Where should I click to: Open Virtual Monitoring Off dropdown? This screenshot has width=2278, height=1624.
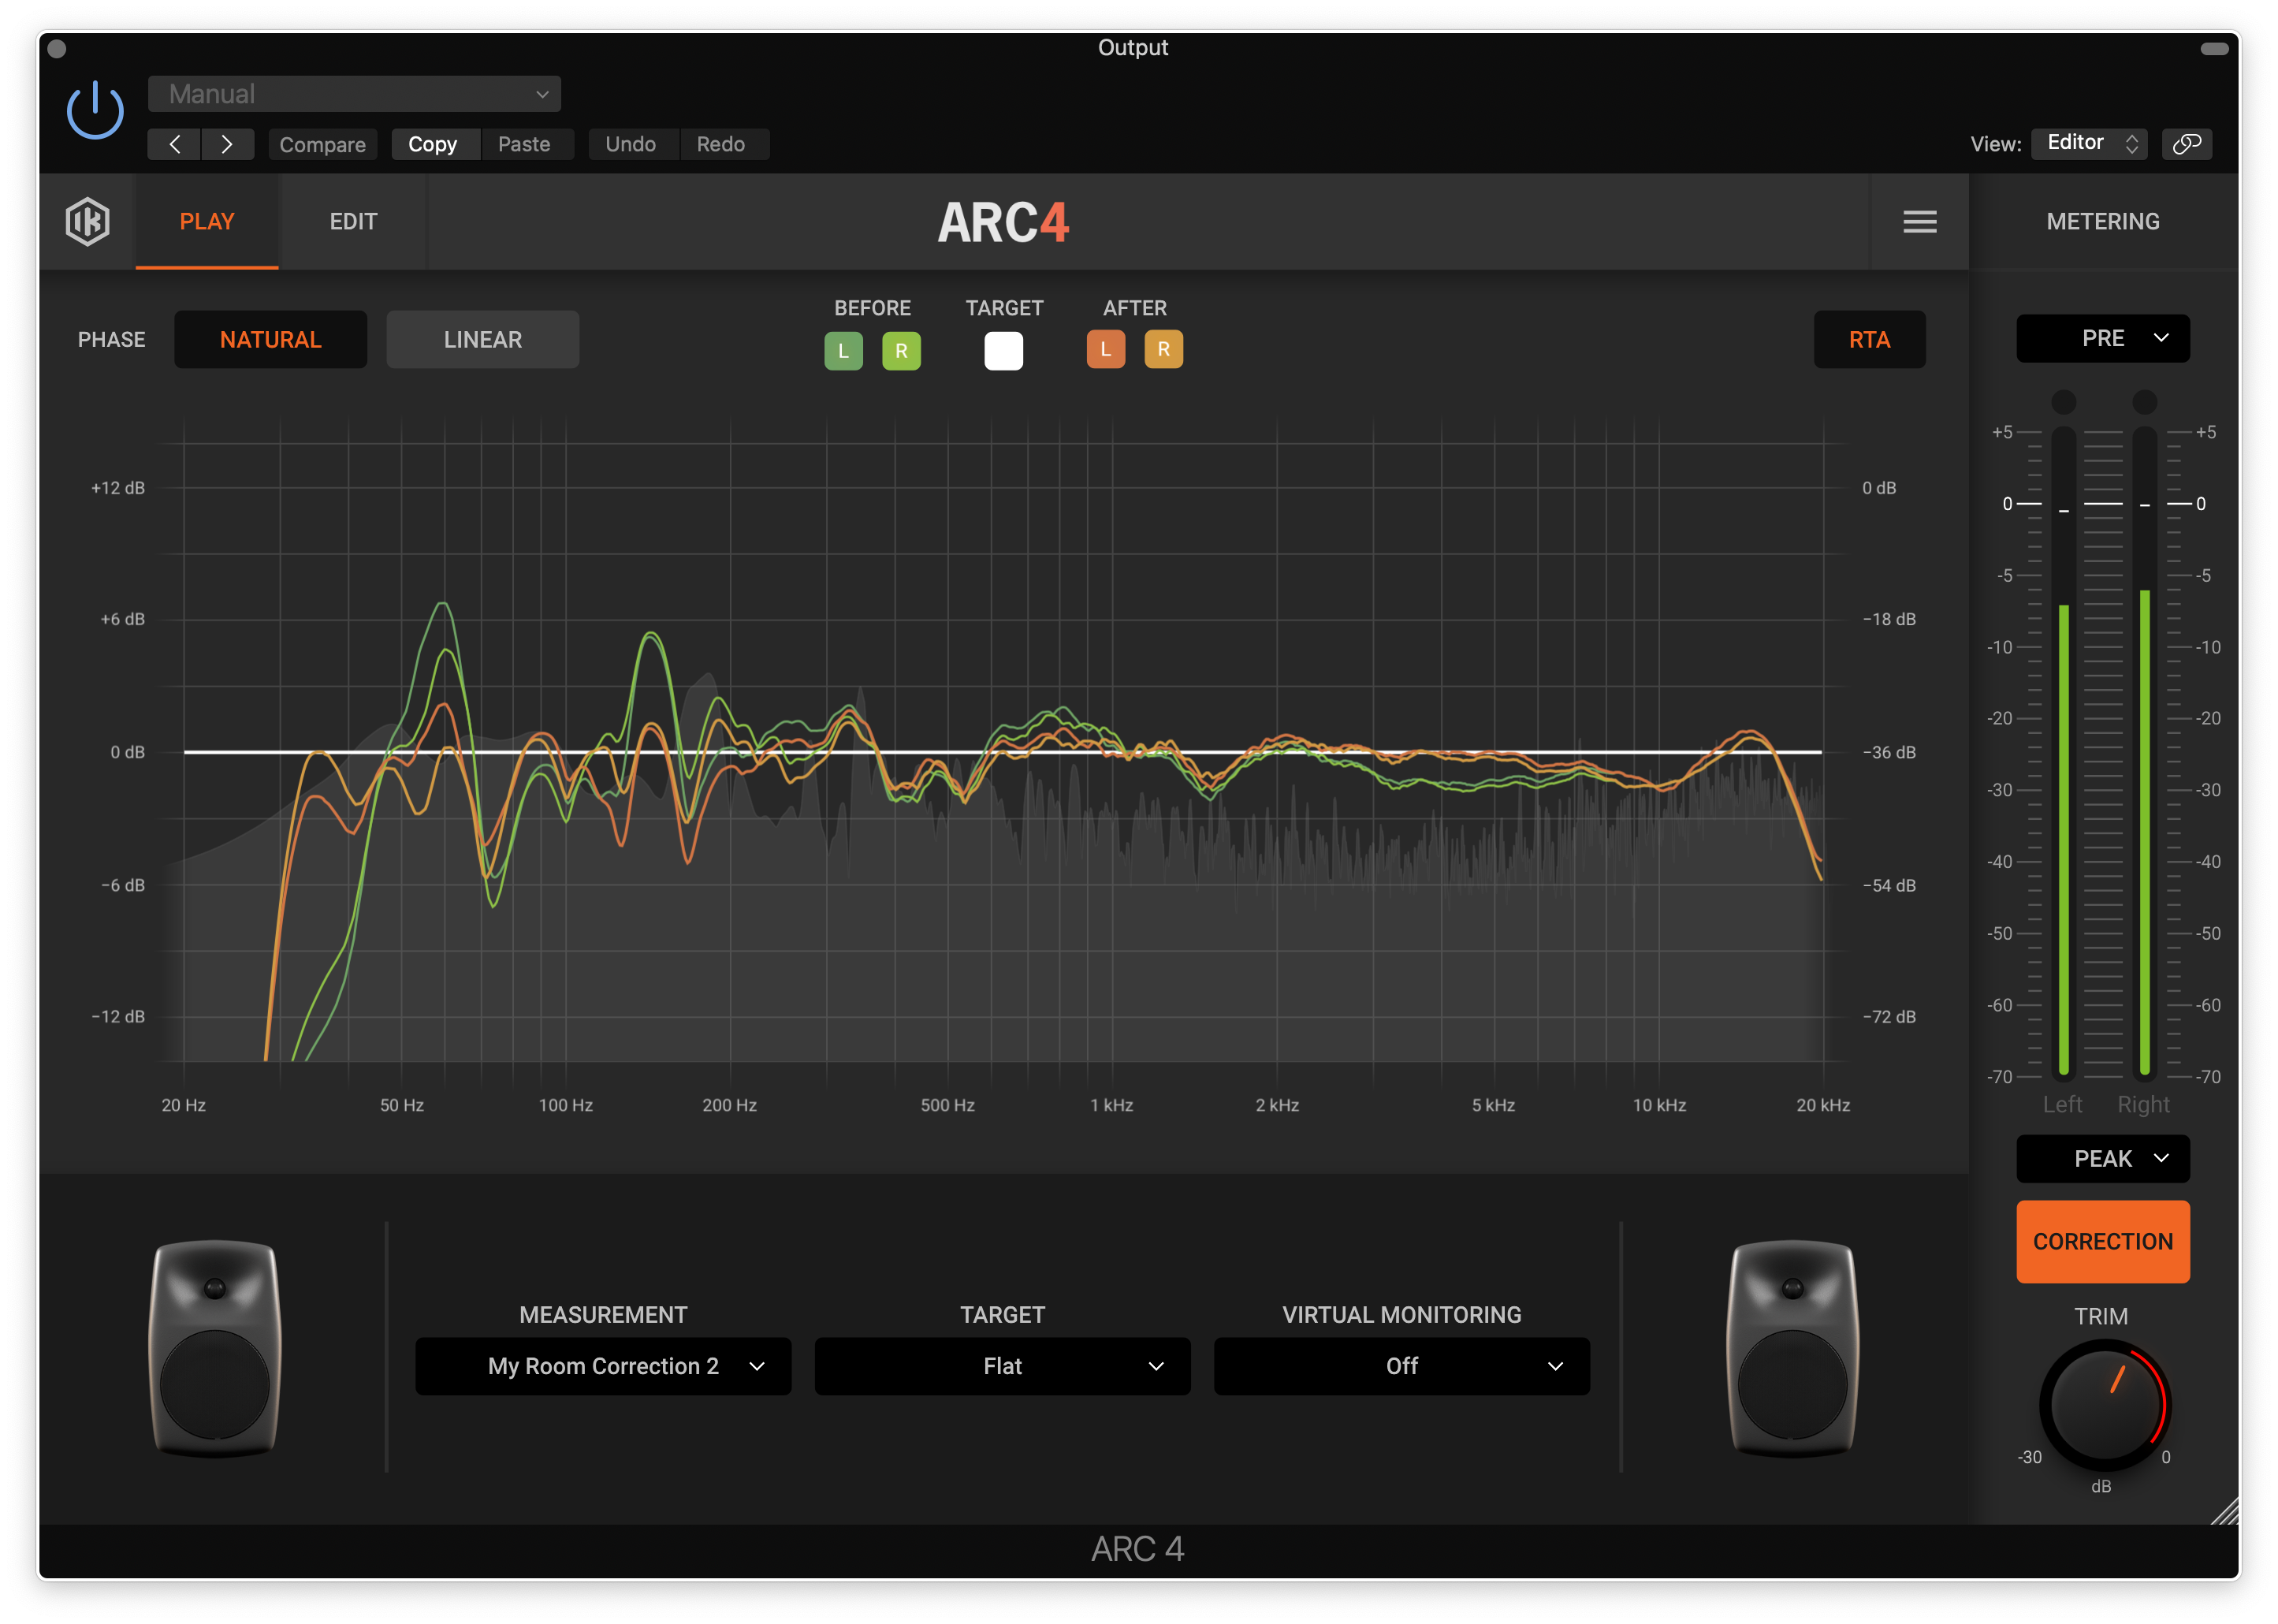click(1401, 1366)
